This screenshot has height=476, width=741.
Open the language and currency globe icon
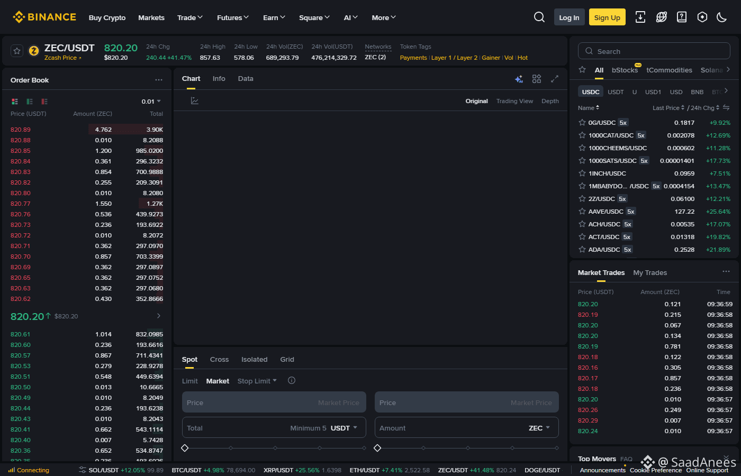(661, 17)
